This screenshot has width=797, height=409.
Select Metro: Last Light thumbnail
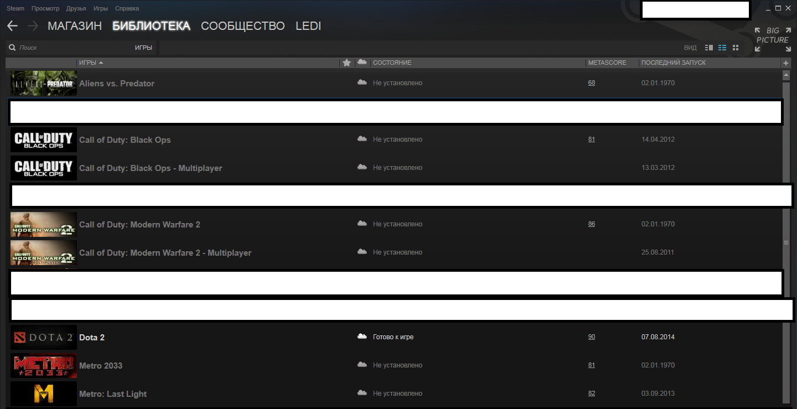44,394
